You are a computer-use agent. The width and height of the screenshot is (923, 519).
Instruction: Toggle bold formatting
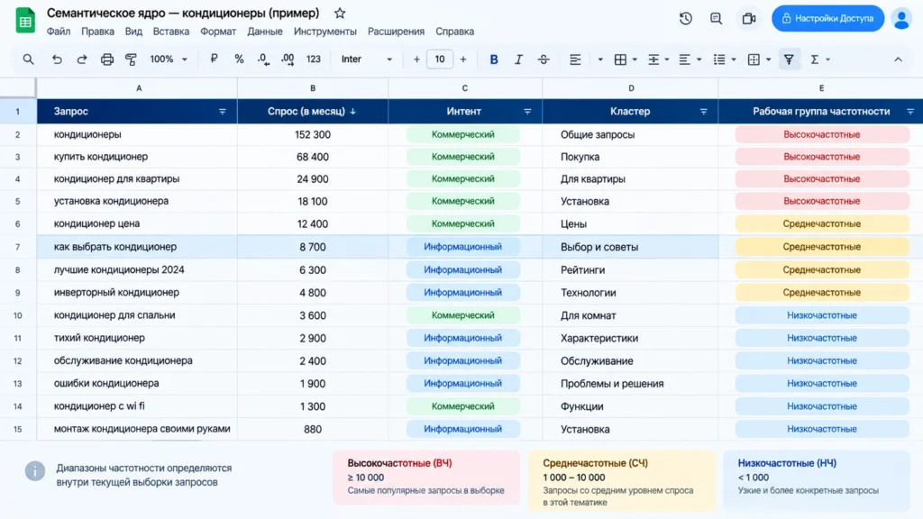[493, 59]
